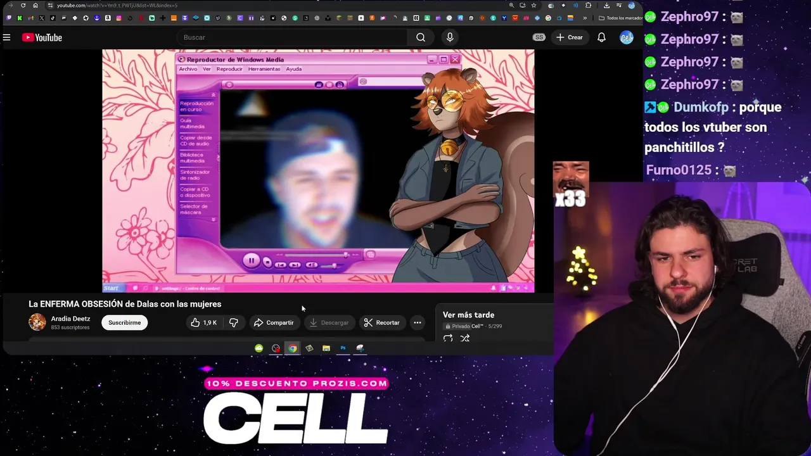The height and width of the screenshot is (456, 811).
Task: Open the Crear menu
Action: pyautogui.click(x=570, y=37)
